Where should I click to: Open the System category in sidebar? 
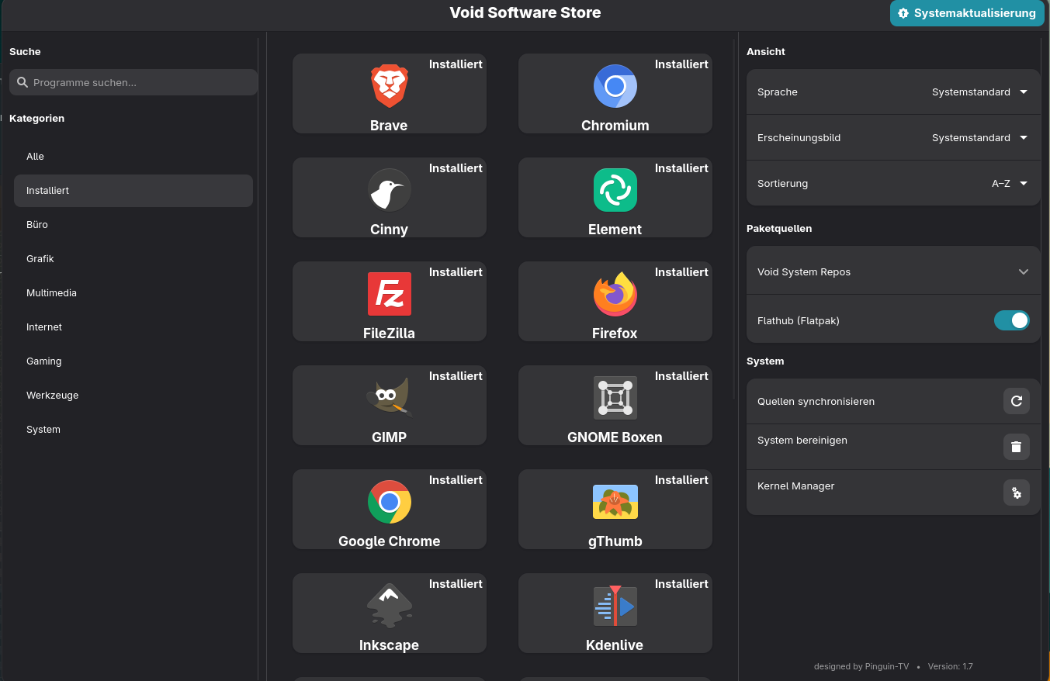click(x=133, y=429)
